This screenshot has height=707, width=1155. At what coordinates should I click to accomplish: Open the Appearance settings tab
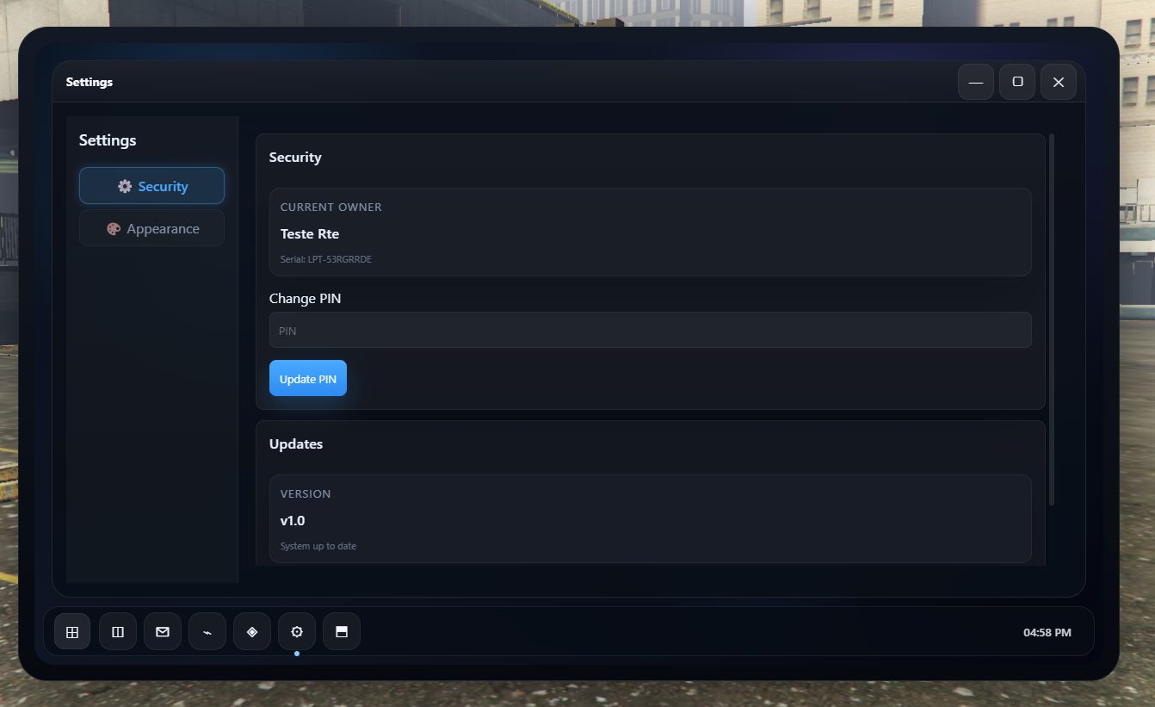tap(152, 228)
